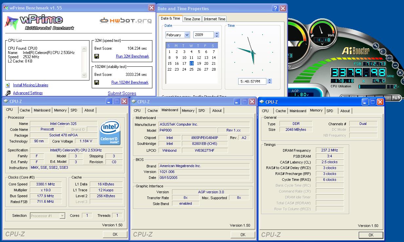Click floppy icon beside Run 32M Benchmark
This screenshot has height=242, width=404.
[97, 56]
